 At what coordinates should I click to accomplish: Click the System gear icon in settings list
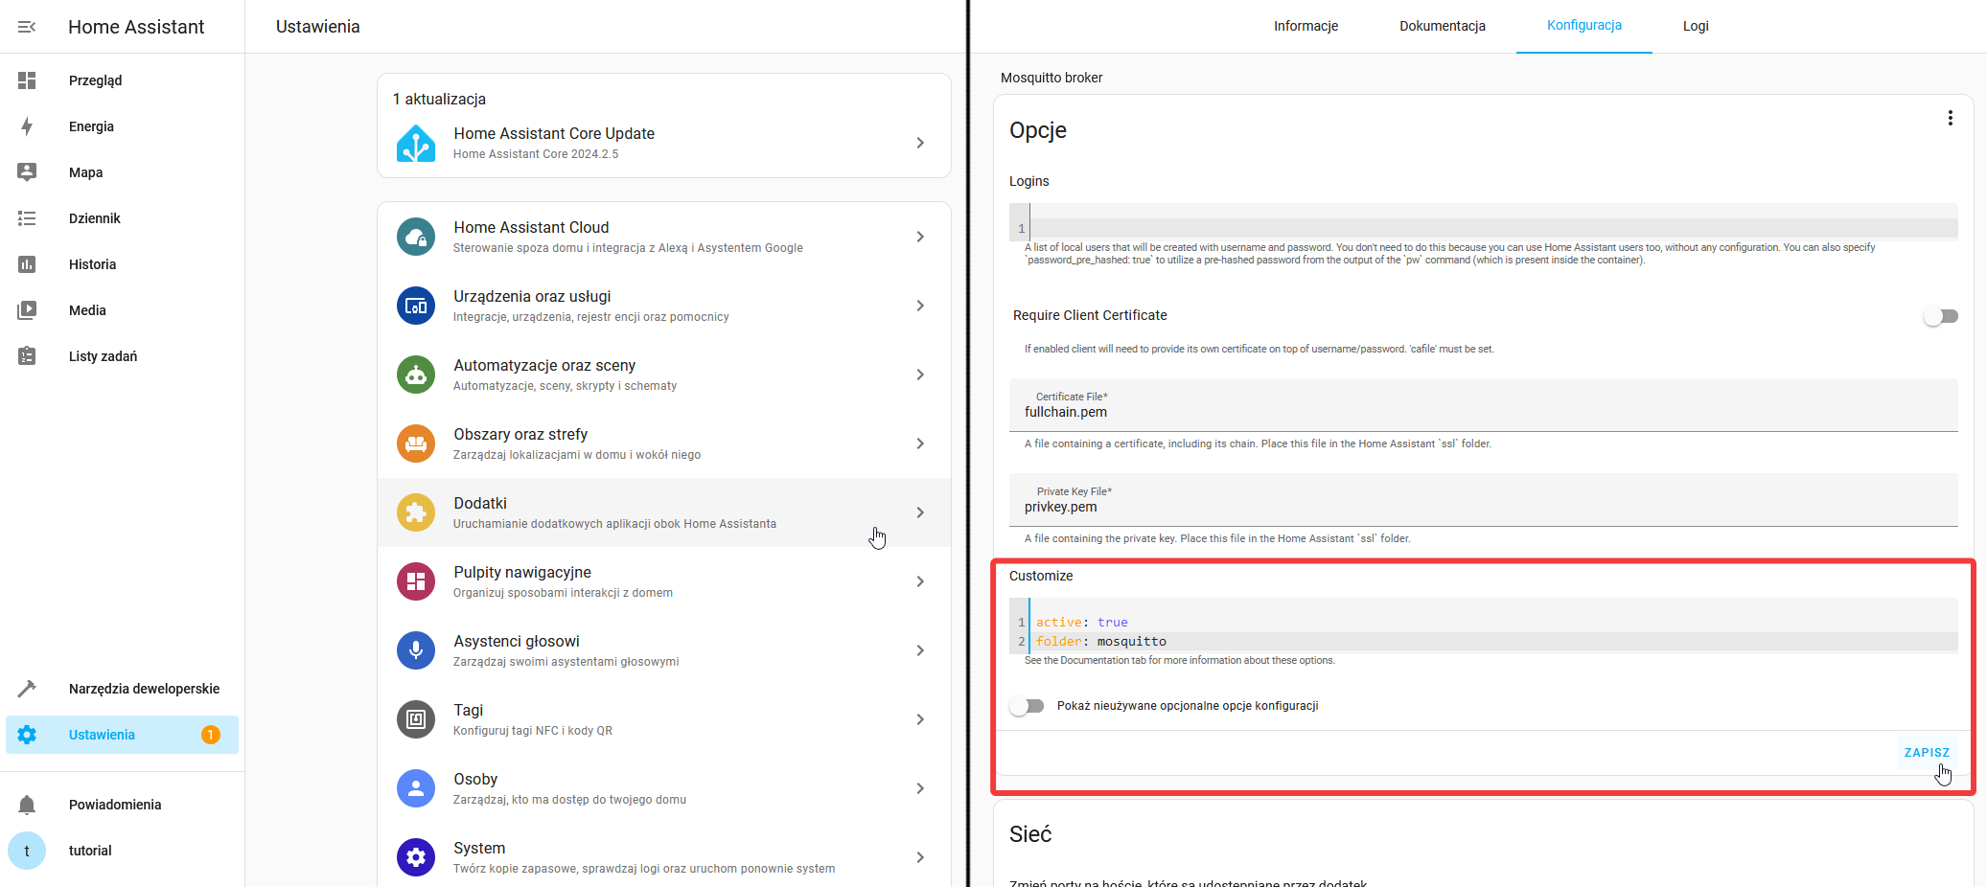[x=416, y=857]
